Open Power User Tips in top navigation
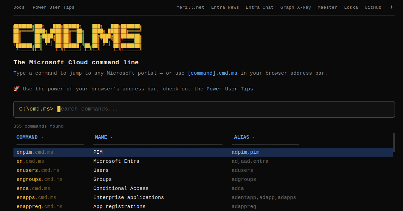The image size is (403, 211). coord(53,7)
